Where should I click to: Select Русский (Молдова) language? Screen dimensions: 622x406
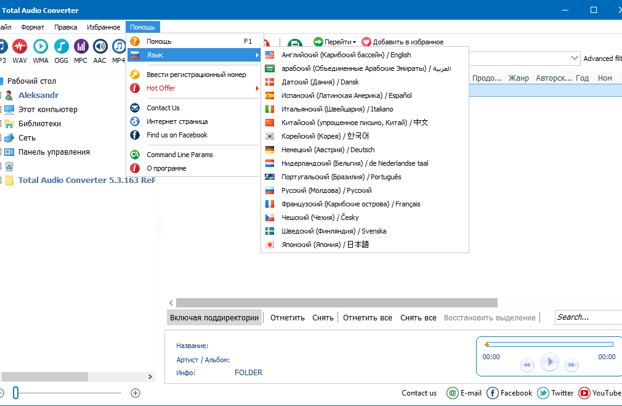[x=365, y=190]
